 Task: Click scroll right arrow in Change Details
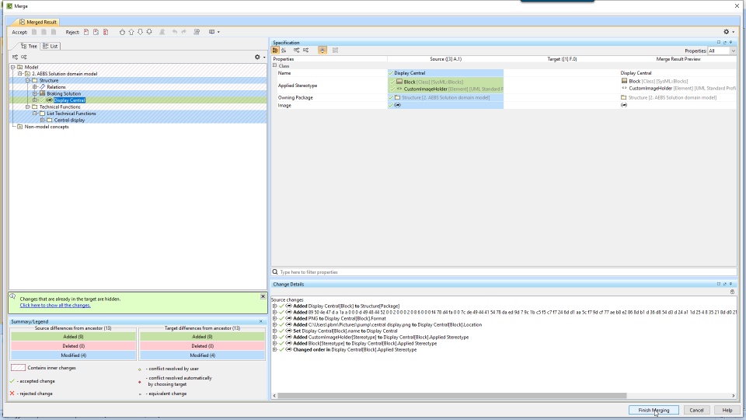pos(733,396)
